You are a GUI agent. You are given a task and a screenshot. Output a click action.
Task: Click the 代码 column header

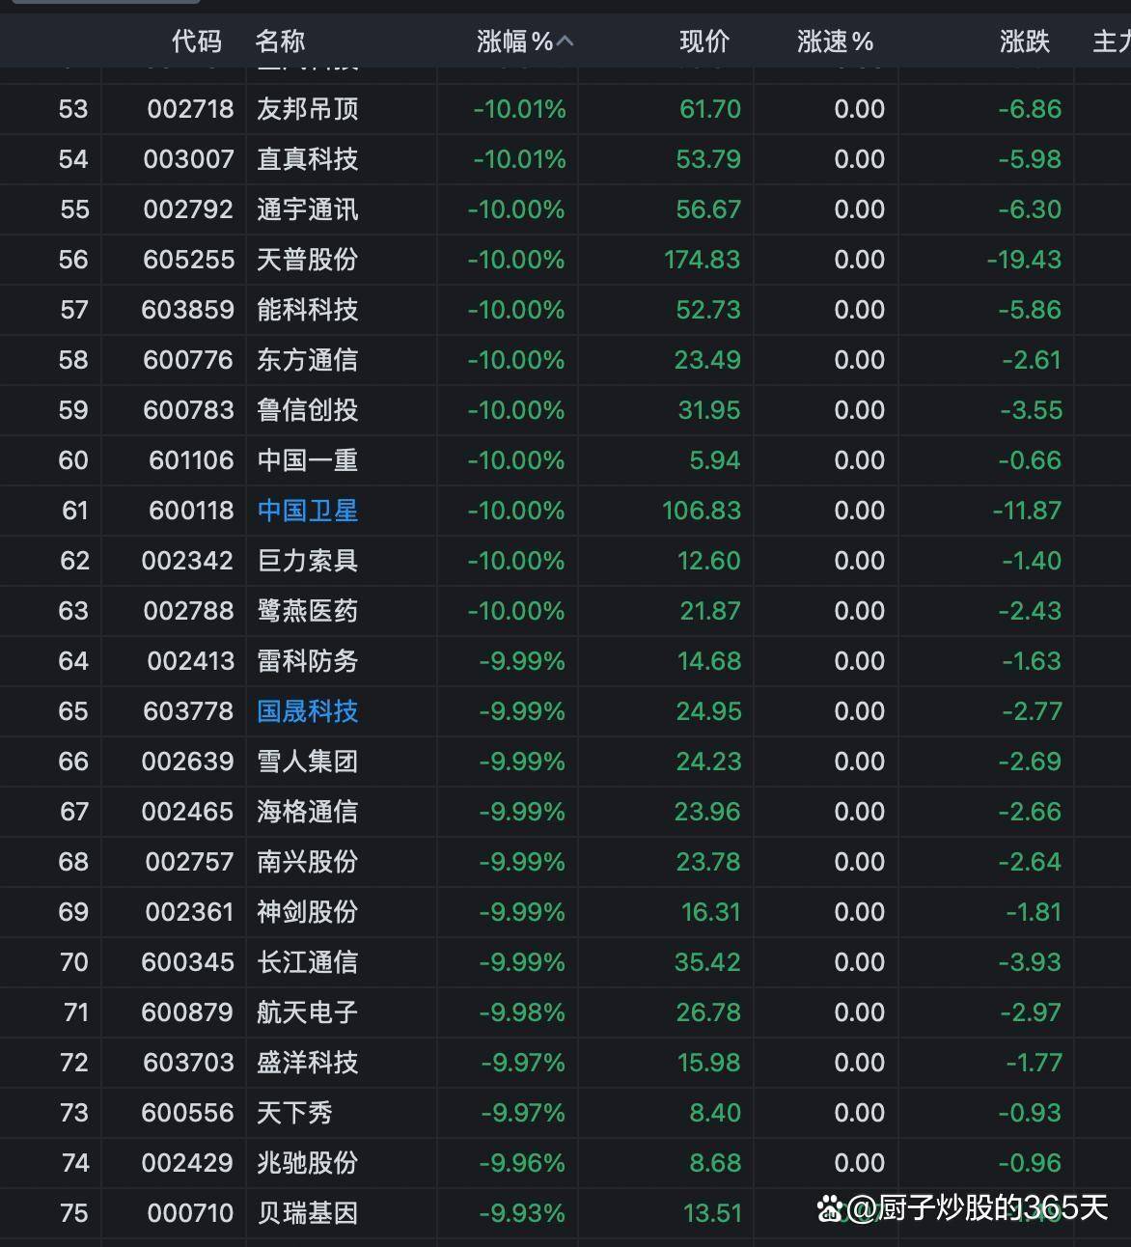pyautogui.click(x=197, y=42)
